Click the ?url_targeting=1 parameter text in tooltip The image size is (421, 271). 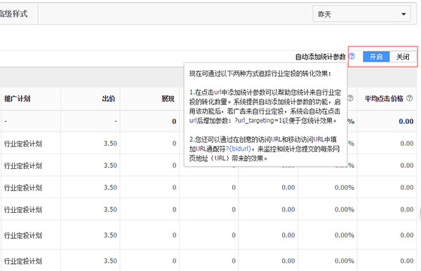point(258,120)
